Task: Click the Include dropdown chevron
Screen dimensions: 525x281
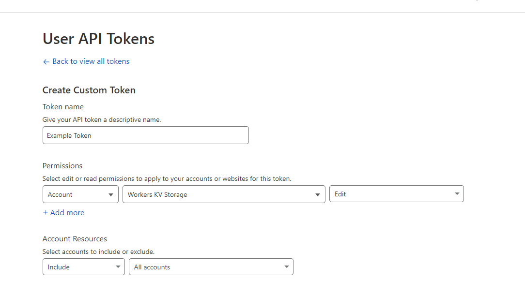Action: coord(118,266)
